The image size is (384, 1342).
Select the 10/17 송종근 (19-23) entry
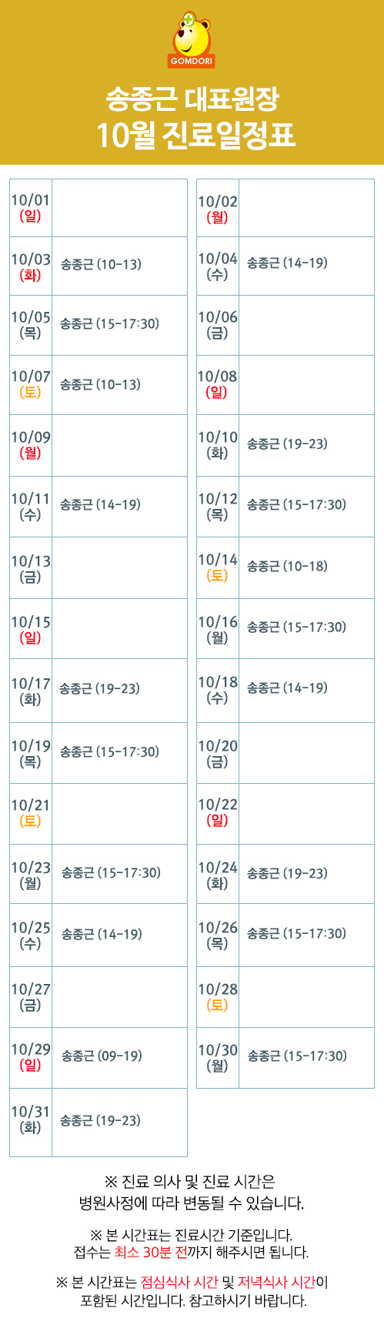click(x=100, y=688)
